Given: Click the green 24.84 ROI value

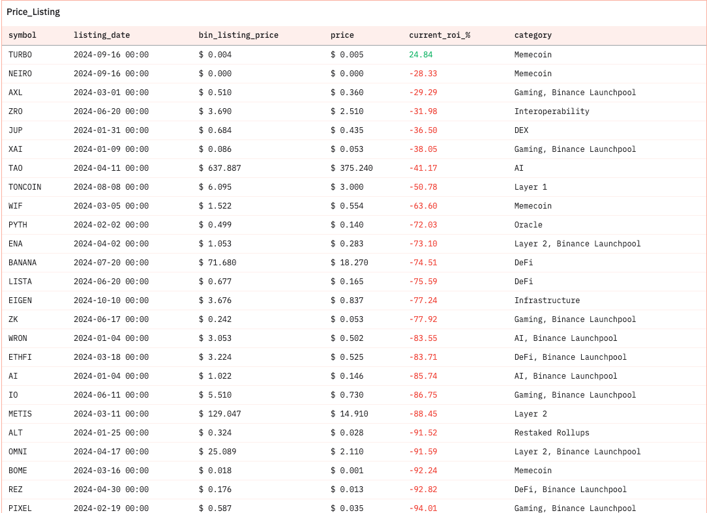Looking at the screenshot, I should click(421, 55).
